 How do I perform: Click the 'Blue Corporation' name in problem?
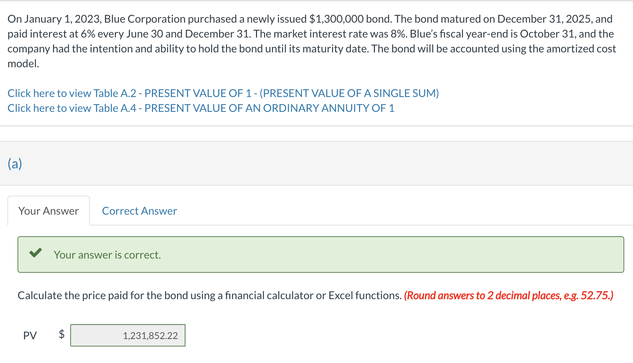pyautogui.click(x=145, y=19)
